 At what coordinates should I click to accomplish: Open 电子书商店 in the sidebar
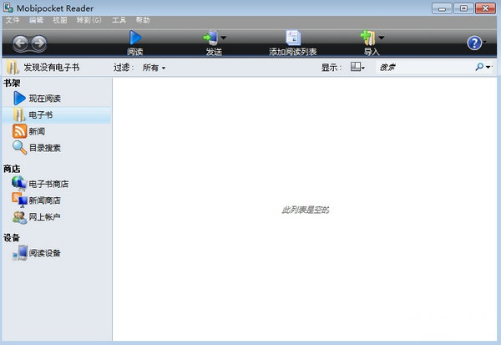tap(57, 184)
